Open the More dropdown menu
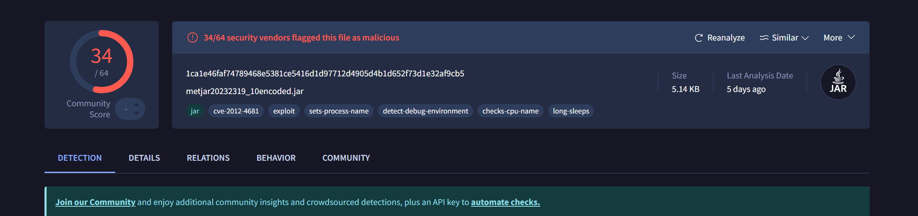The image size is (918, 216). (839, 38)
